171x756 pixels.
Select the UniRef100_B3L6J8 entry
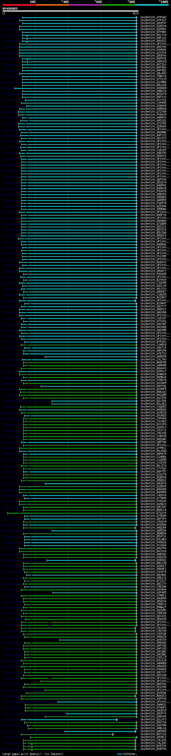tap(153, 660)
